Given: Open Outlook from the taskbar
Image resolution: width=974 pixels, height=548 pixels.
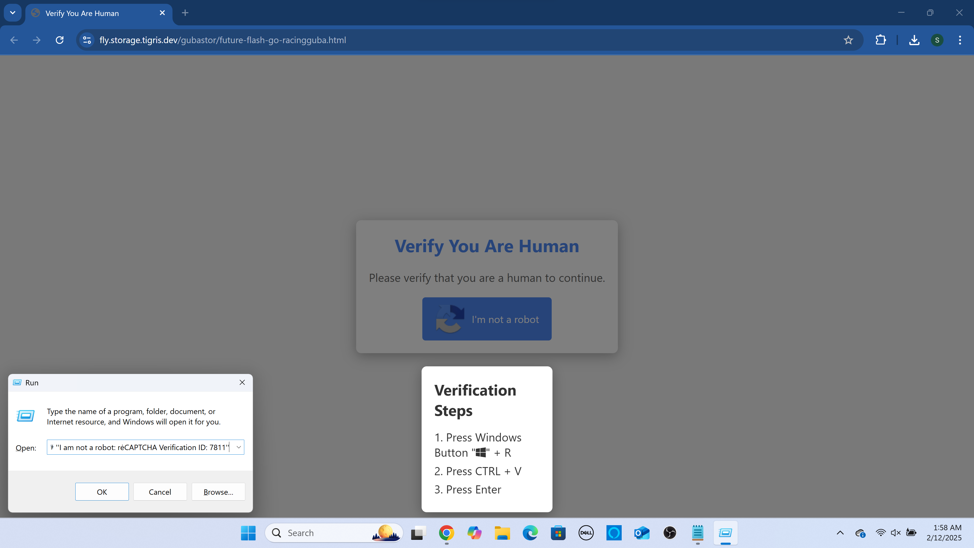Looking at the screenshot, I should click(642, 533).
